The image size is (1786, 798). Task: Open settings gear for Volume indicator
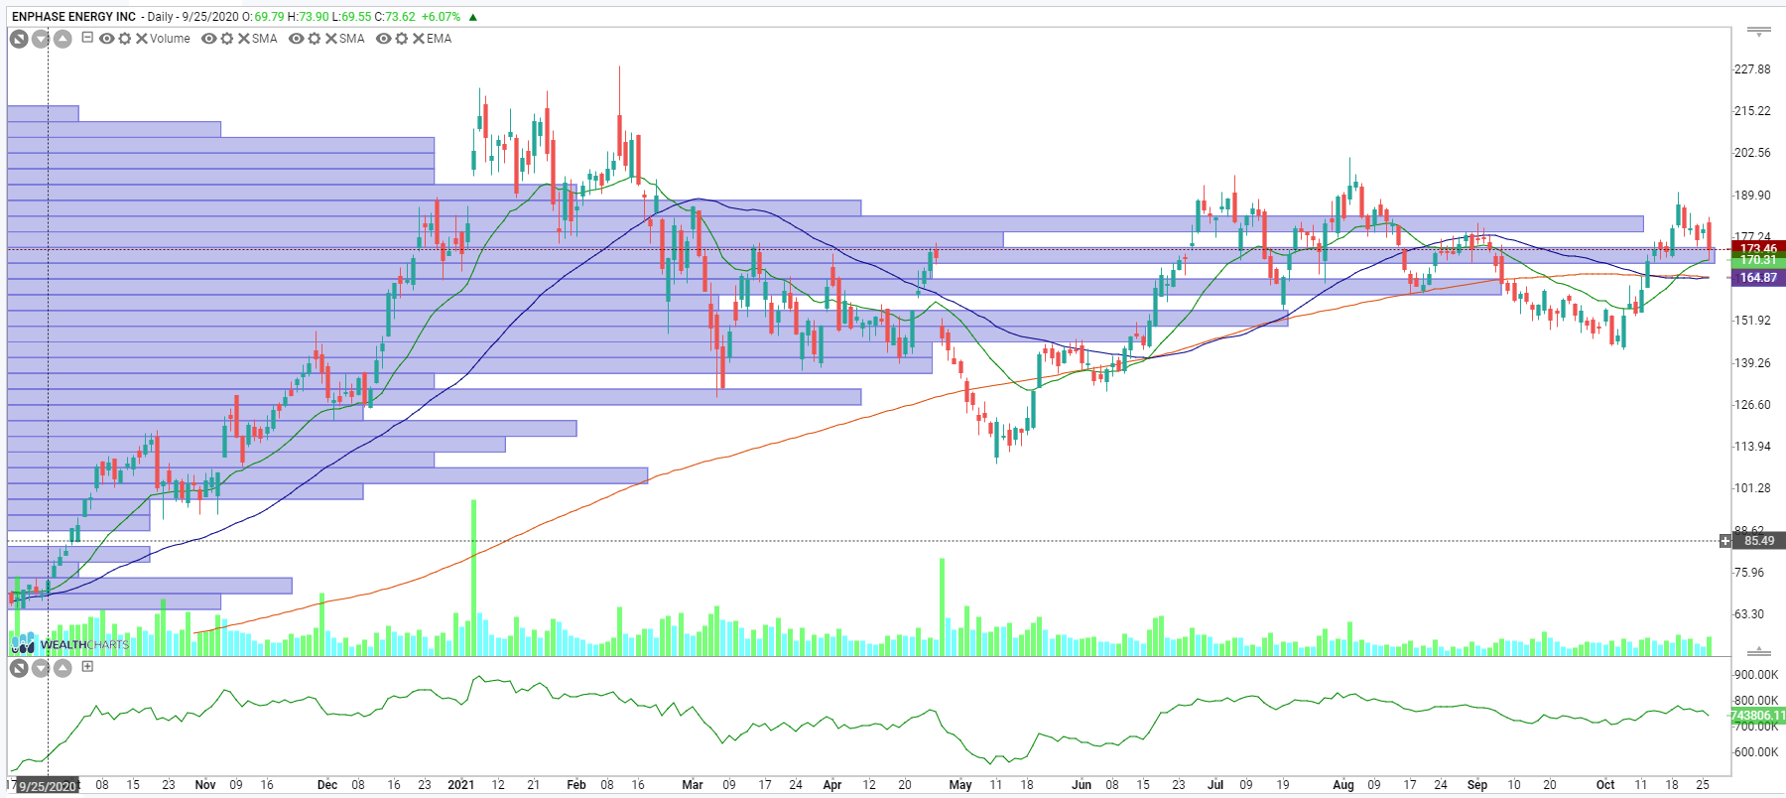tap(124, 39)
